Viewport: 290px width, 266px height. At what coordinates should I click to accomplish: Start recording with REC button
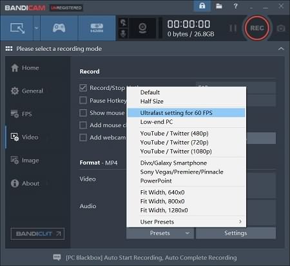click(257, 28)
